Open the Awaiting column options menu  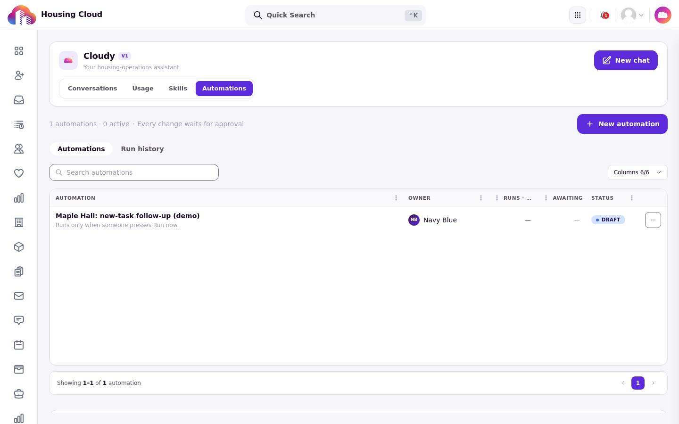click(x=546, y=198)
